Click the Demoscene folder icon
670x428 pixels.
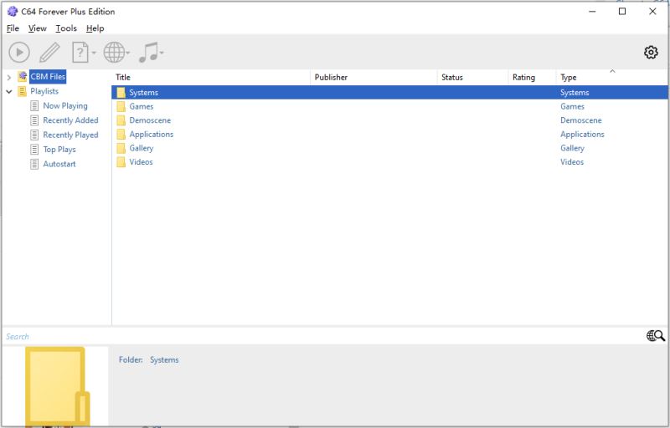click(x=121, y=120)
